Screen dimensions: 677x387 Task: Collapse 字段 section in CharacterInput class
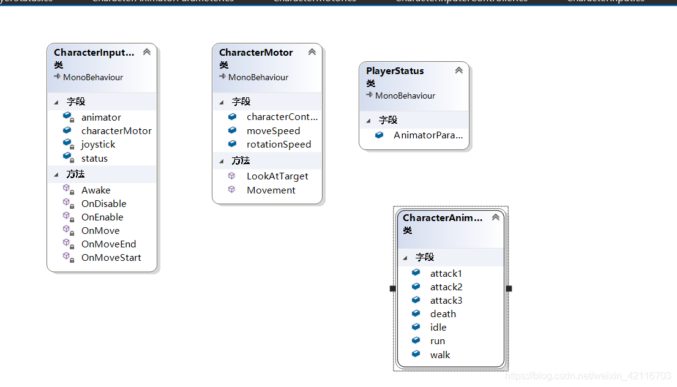(x=56, y=102)
